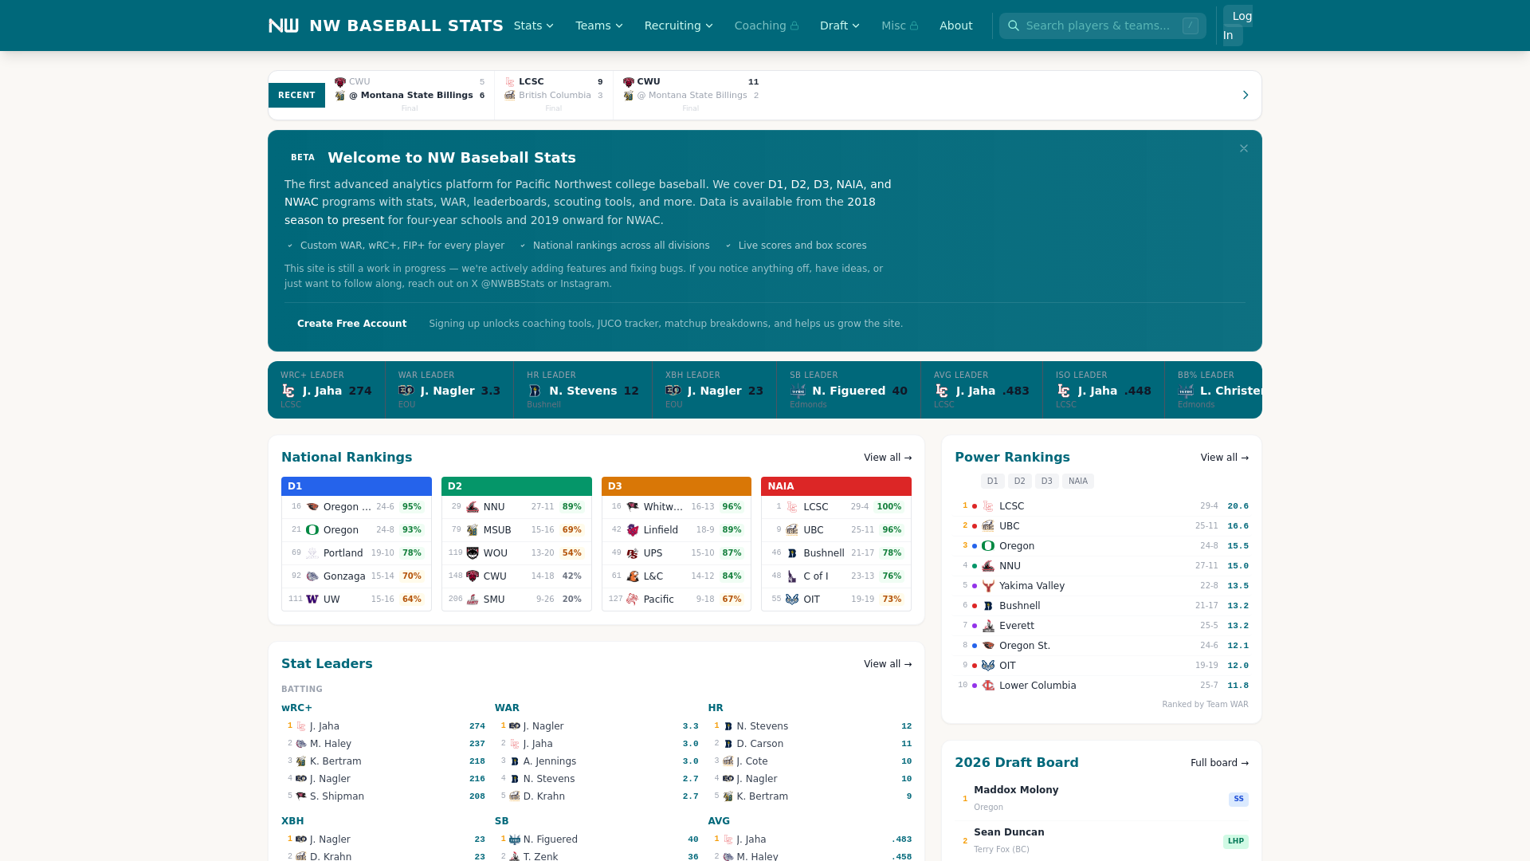Focus the search players & teams field
Screen dimensions: 1530x861
tap(1102, 26)
